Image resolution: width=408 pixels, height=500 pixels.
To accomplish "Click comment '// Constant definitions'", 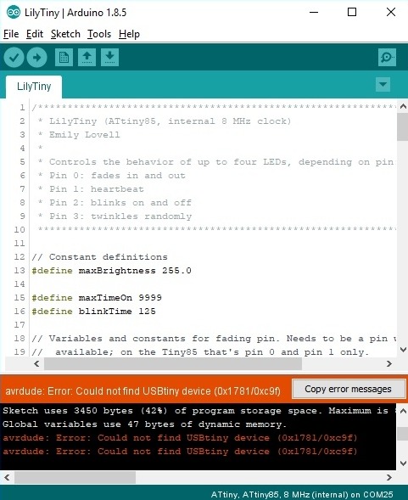I will click(x=99, y=257).
